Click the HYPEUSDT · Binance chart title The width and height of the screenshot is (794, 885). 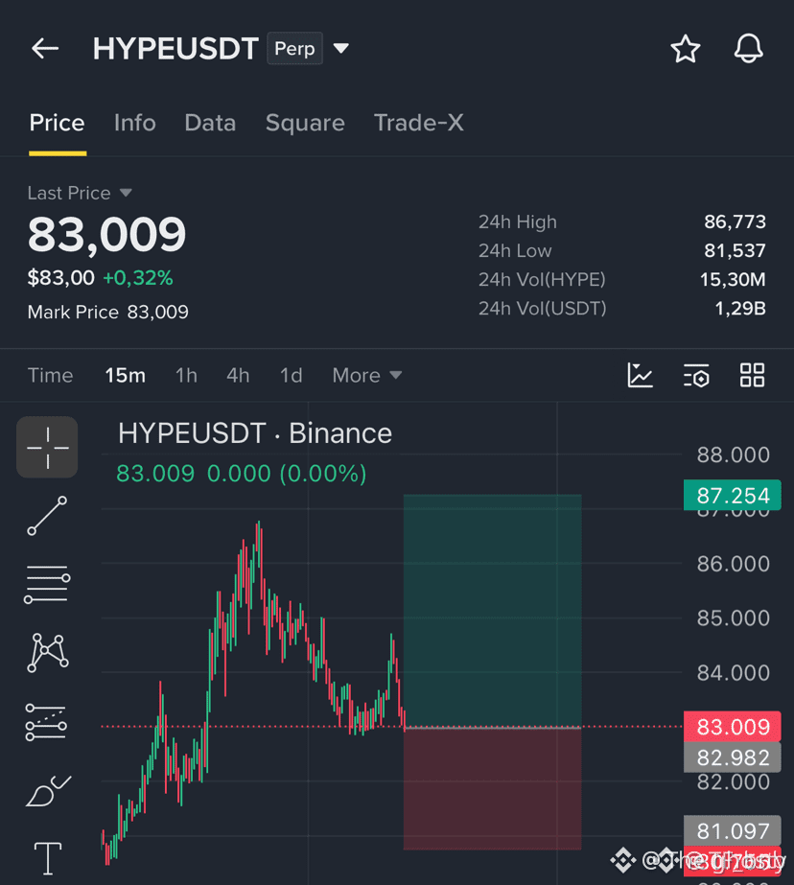click(x=254, y=433)
